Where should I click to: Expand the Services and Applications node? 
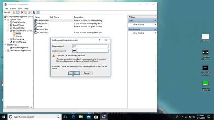[5, 50]
